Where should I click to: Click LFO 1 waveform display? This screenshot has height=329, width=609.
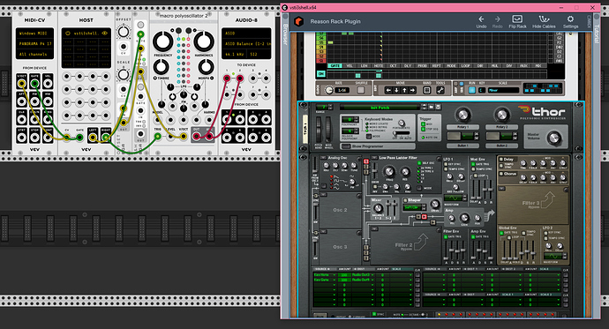(454, 198)
